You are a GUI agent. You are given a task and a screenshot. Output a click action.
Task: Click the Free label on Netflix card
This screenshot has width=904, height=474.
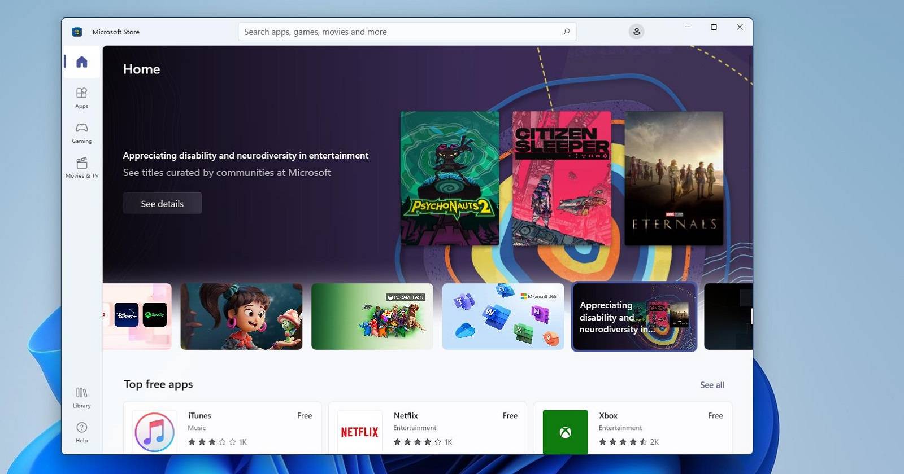click(x=510, y=415)
